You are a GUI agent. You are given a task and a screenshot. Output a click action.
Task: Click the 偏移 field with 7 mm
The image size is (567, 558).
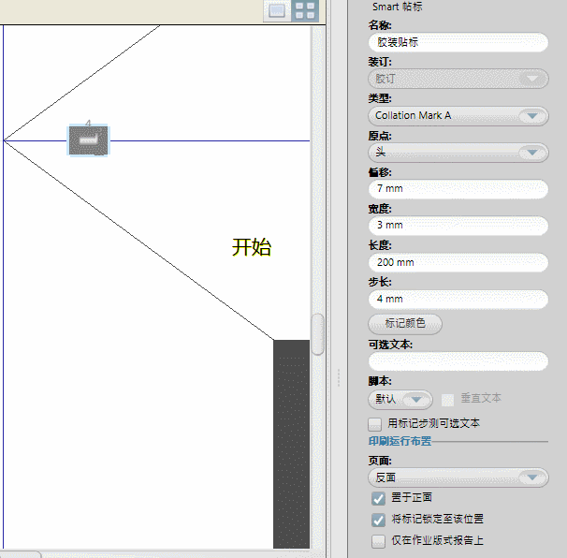458,189
